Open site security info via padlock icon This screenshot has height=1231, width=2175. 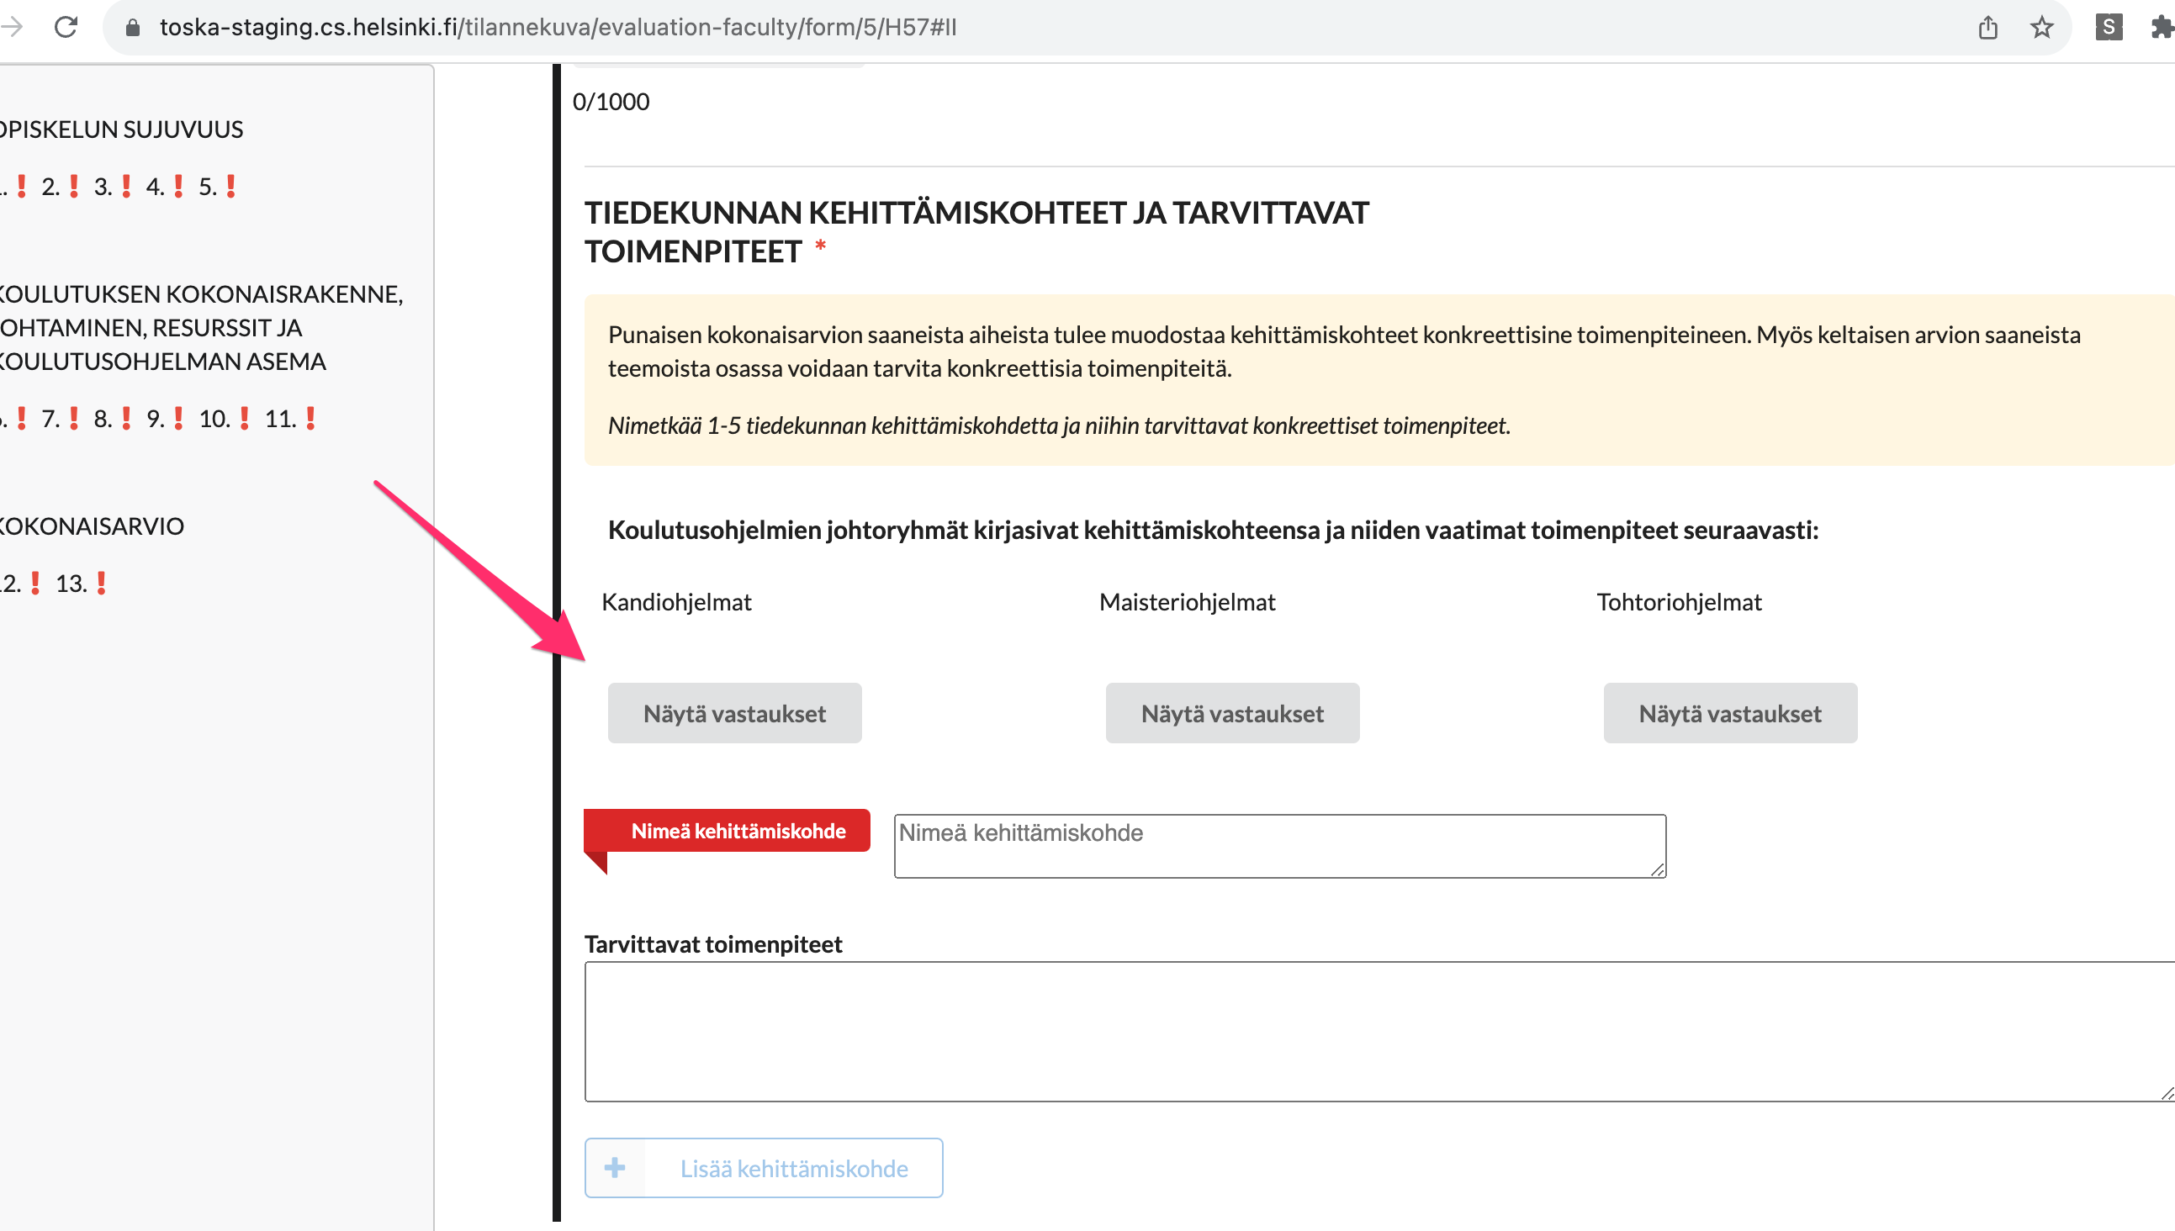pyautogui.click(x=132, y=26)
